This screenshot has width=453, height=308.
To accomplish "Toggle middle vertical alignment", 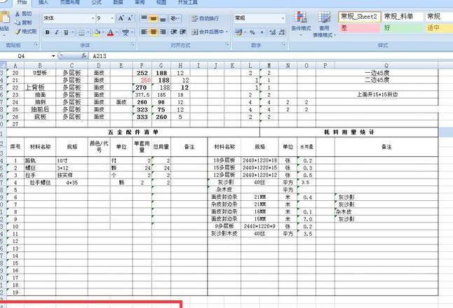I will tap(154, 18).
